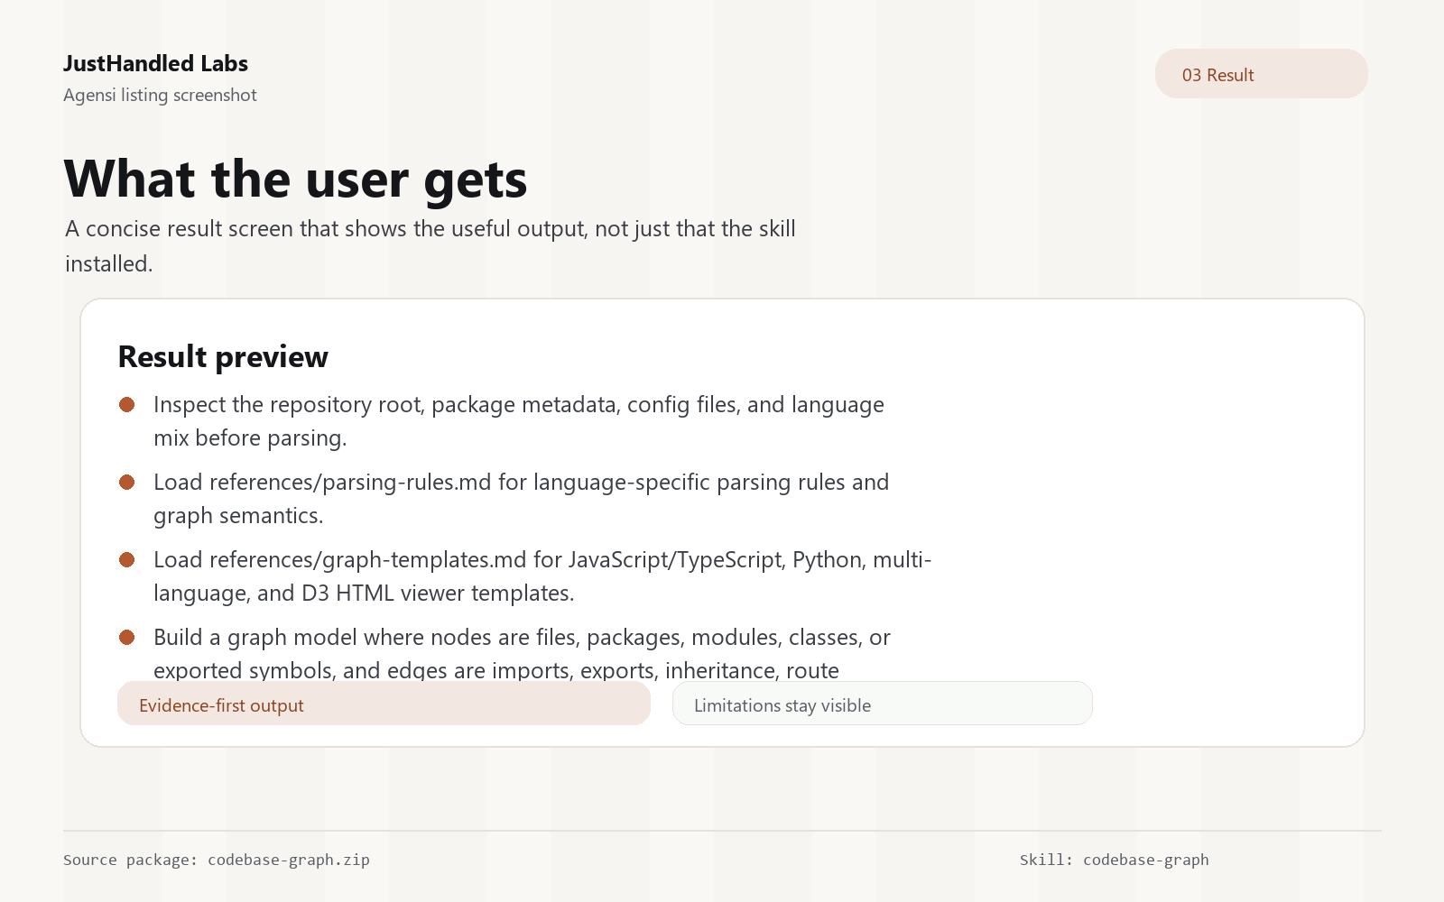Click the Agensi listing screenshot subtitle
The height and width of the screenshot is (902, 1444).
(x=160, y=95)
